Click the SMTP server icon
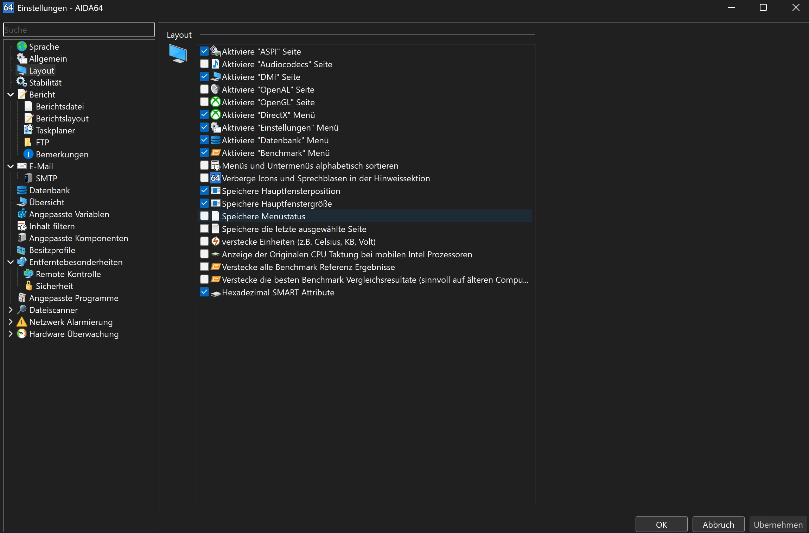This screenshot has width=809, height=533. point(28,178)
